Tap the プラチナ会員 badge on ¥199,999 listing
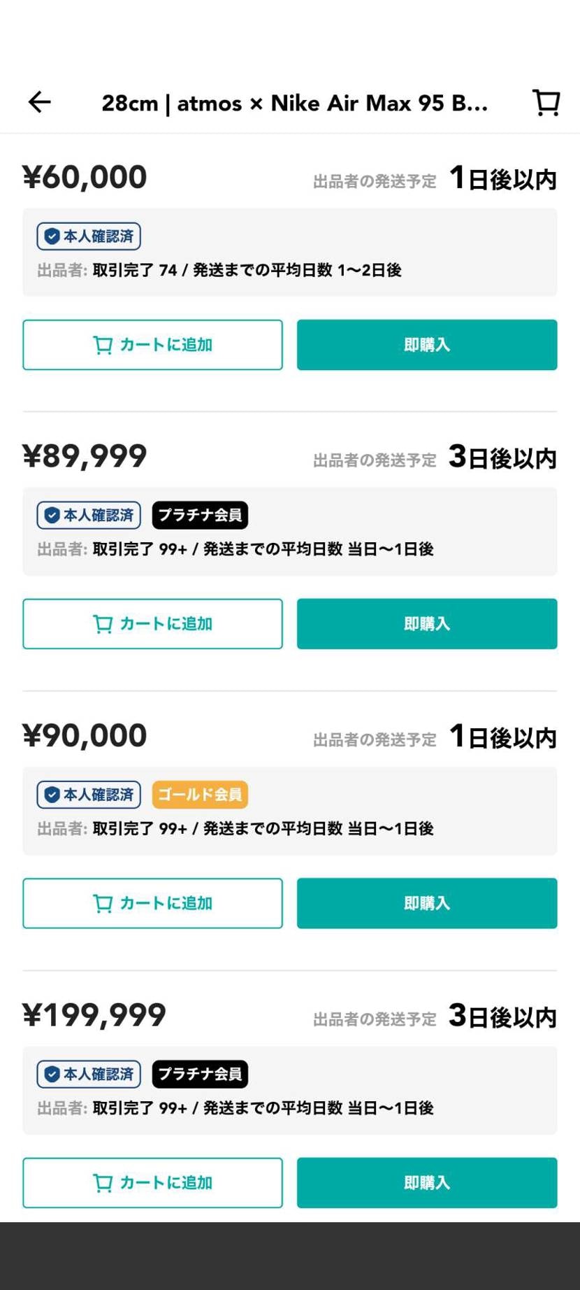This screenshot has width=580, height=1290. [x=200, y=1074]
